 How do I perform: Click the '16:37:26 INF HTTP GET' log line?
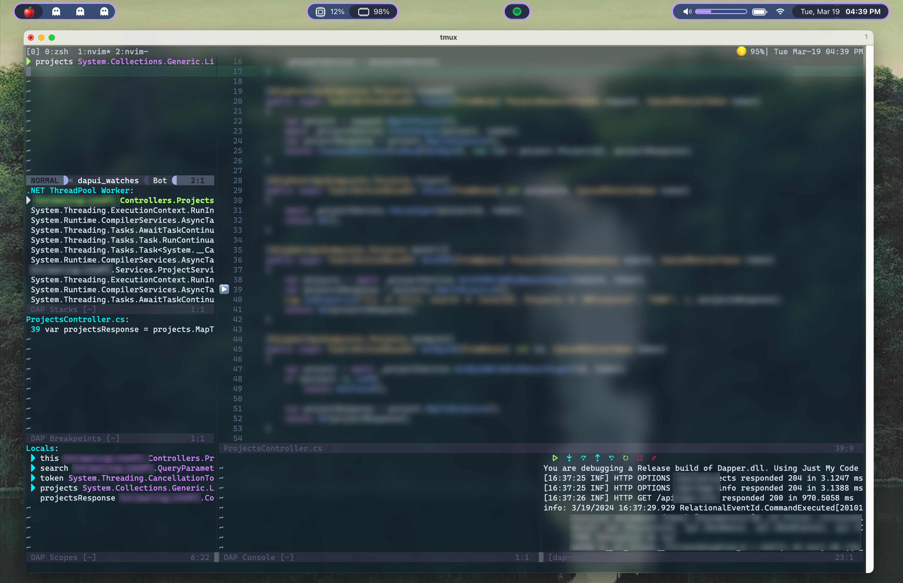click(x=698, y=498)
